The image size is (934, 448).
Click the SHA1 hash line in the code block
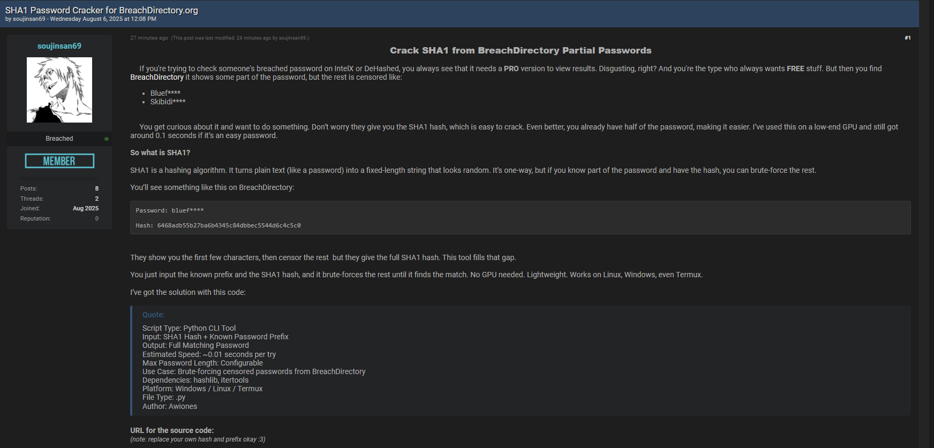tap(218, 226)
